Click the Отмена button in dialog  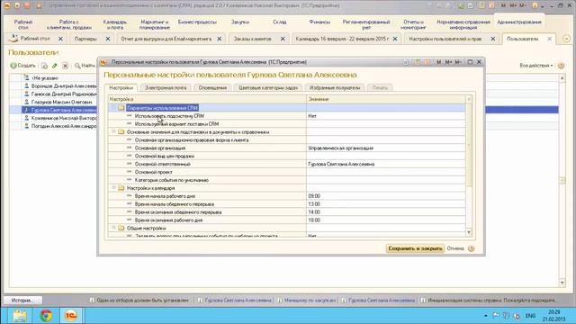(455, 248)
